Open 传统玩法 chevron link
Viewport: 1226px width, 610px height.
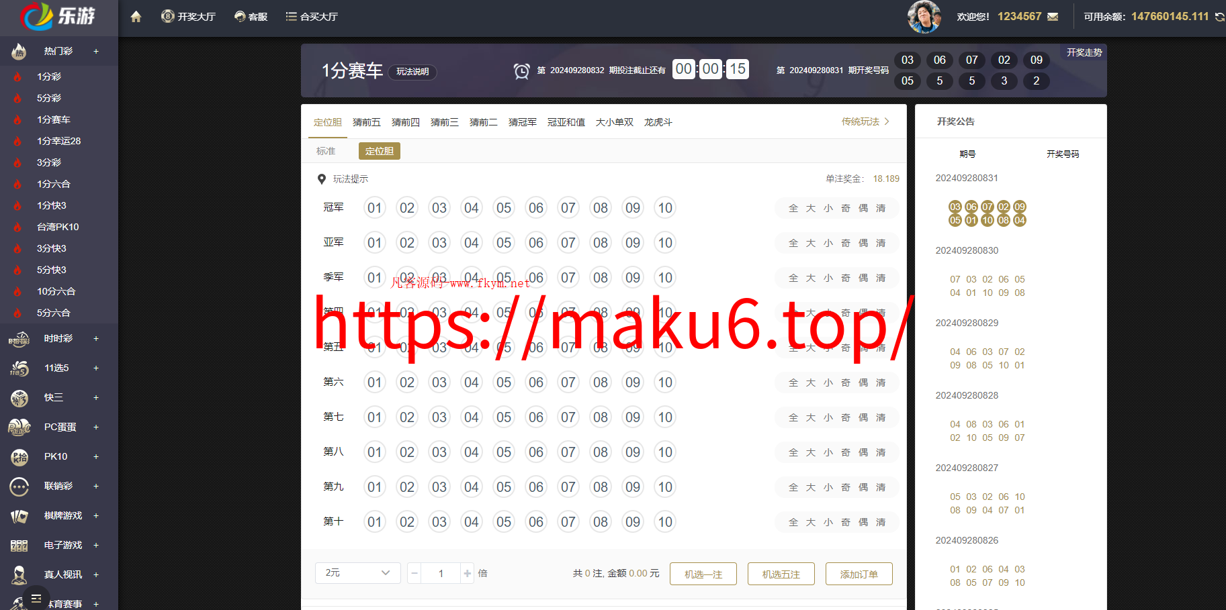[x=865, y=121]
